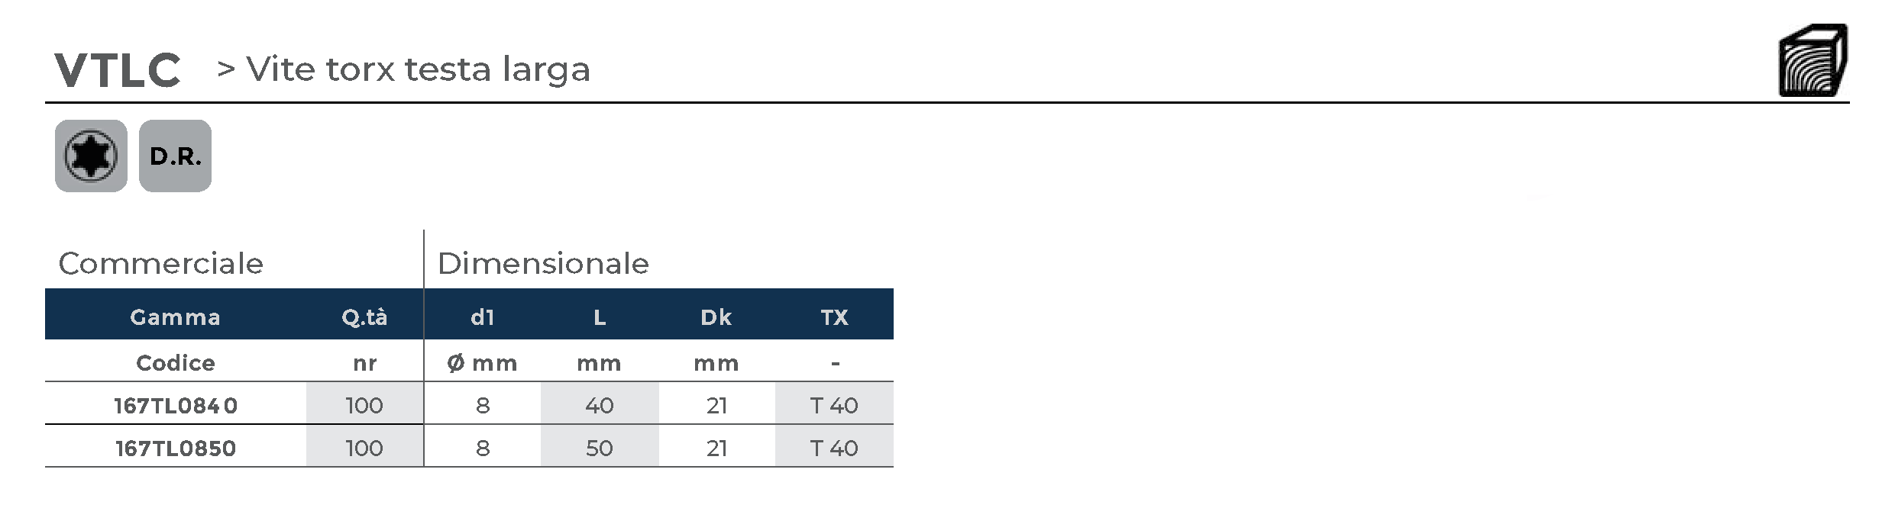Click the Vite torx testa larga subtitle
The image size is (1895, 508).
419,69
